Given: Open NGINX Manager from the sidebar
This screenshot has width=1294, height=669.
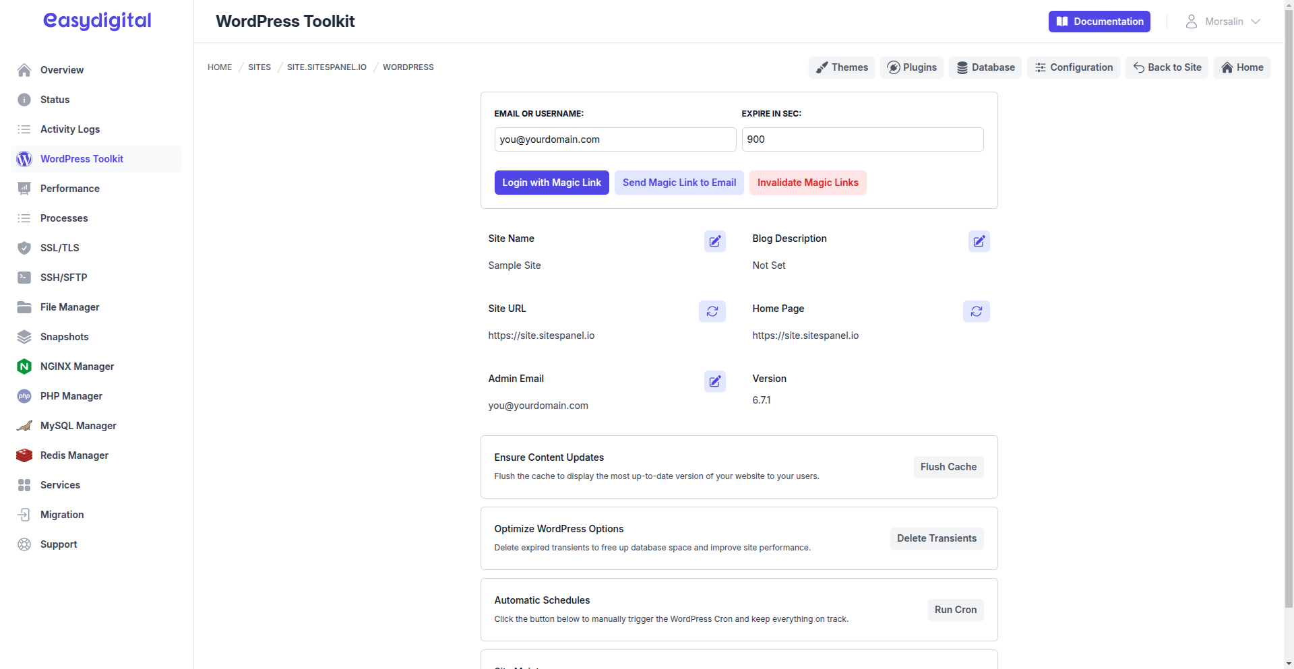Looking at the screenshot, I should tap(77, 367).
